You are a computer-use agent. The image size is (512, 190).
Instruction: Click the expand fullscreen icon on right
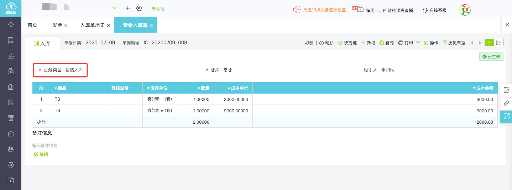tap(506, 116)
